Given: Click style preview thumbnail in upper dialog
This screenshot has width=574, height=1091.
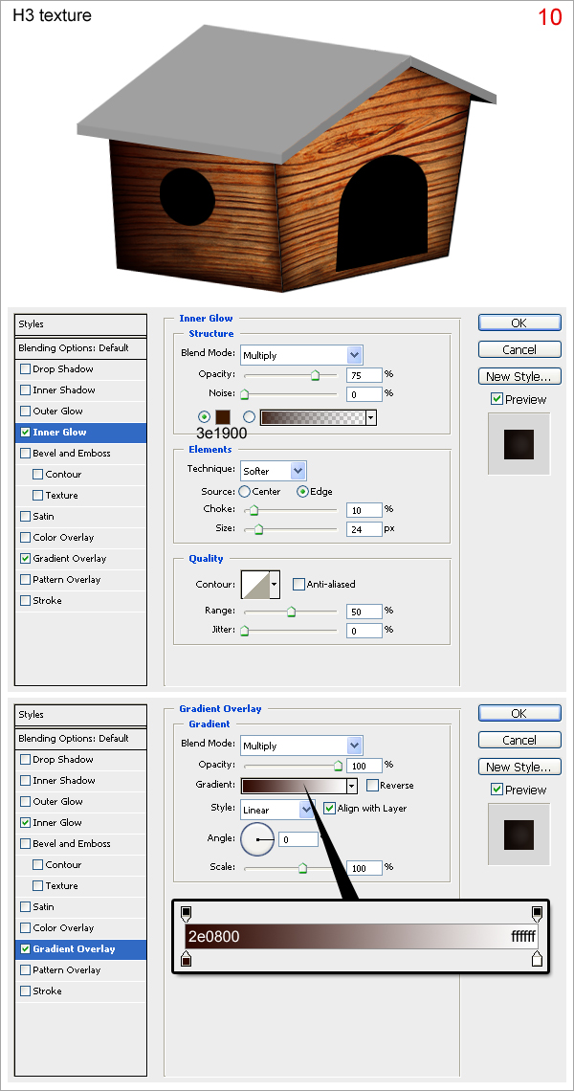Looking at the screenshot, I should point(519,444).
